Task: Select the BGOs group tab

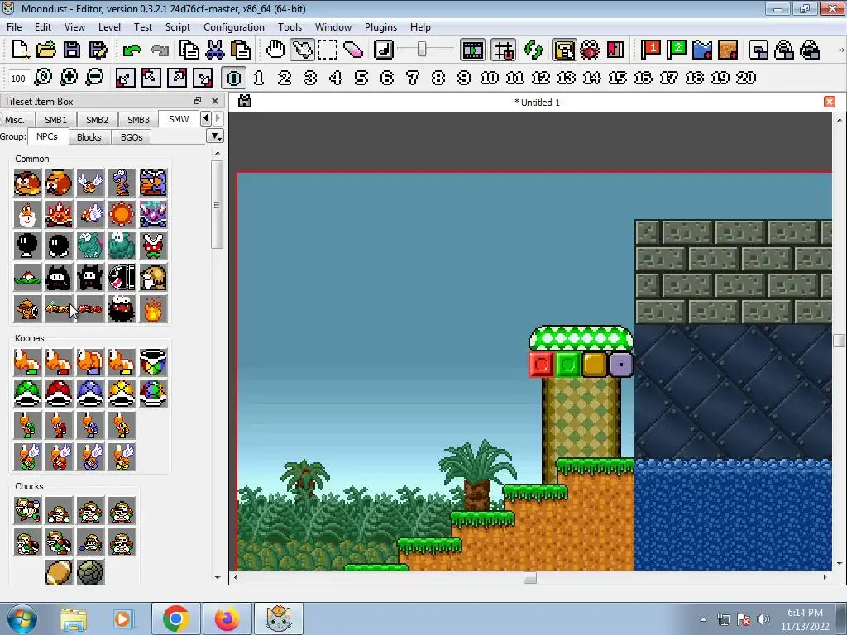Action: pyautogui.click(x=132, y=137)
